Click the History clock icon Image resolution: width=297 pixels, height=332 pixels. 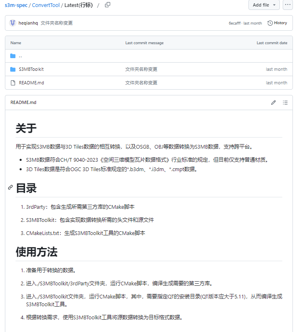point(270,23)
